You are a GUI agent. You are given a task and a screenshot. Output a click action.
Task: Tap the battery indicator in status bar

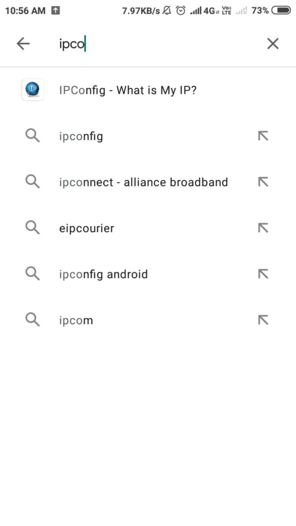pos(281,11)
